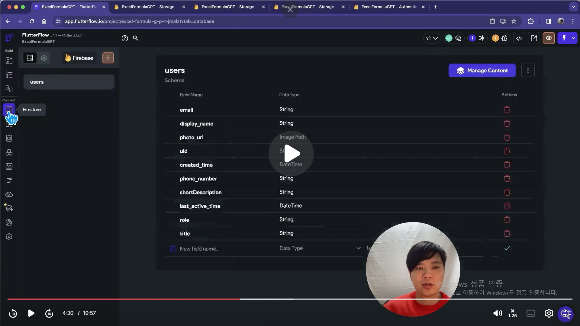
Task: Click the lightning Run button
Action: 564,38
